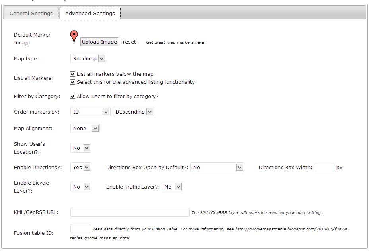The height and width of the screenshot is (251, 371).
Task: Click the red default marker pin icon
Action: click(x=74, y=37)
